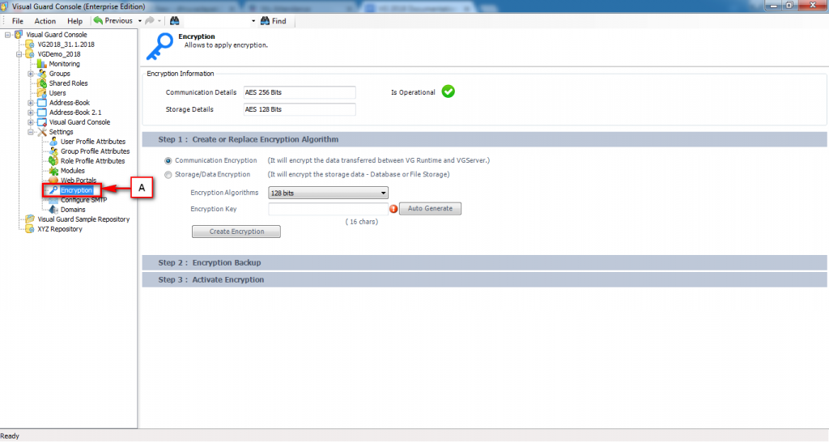Click the Encryption Key input field
The width and height of the screenshot is (829, 442).
[x=328, y=209]
